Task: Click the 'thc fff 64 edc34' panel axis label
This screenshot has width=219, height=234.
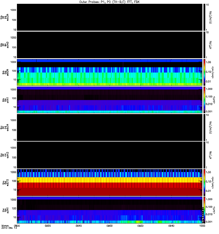Action: [x=4, y=128]
